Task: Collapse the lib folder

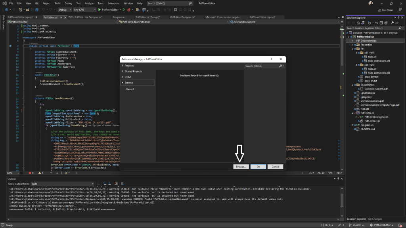Action: 352,49
